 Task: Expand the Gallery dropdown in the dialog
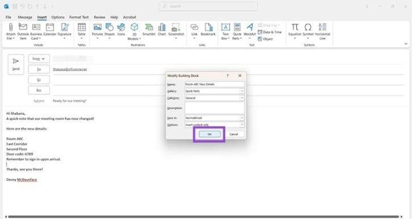[242, 91]
